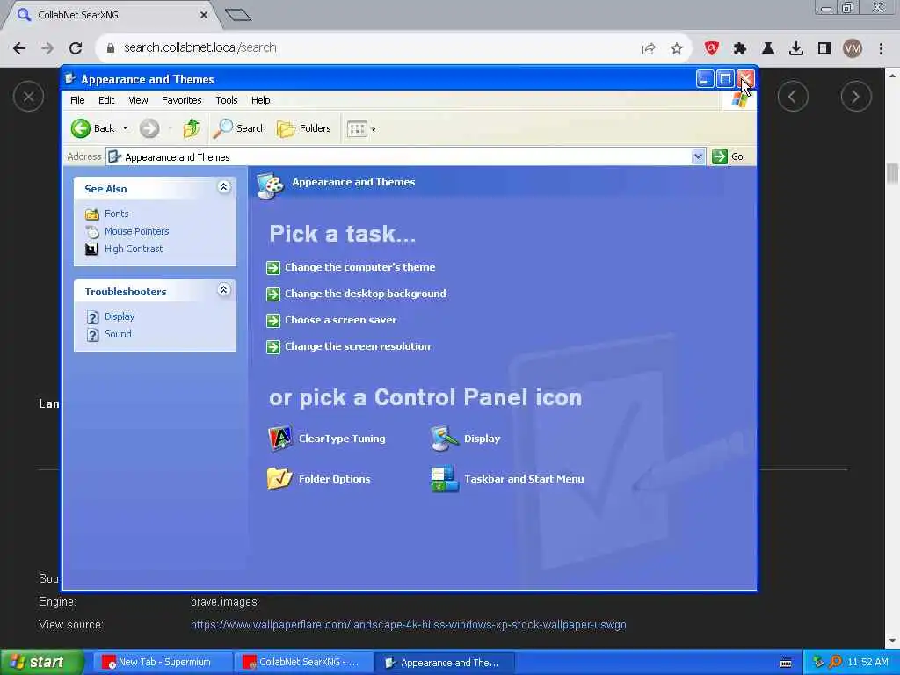Open the File menu
900x675 pixels.
click(77, 100)
